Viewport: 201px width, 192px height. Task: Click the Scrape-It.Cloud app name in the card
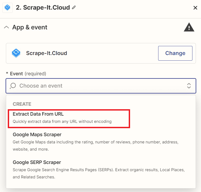point(47,53)
